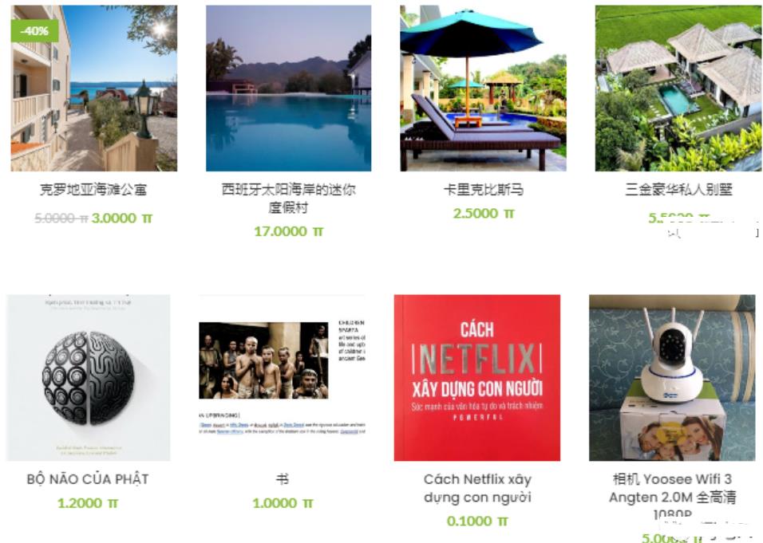Open the red Netflix book cover
This screenshot has width=763, height=543.
(477, 377)
